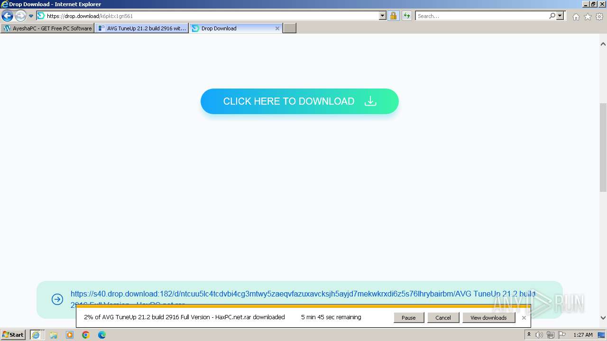Click the volume speaker tray icon

click(x=539, y=335)
